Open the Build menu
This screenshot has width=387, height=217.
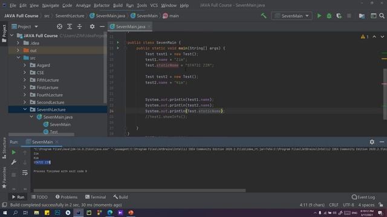(x=118, y=5)
